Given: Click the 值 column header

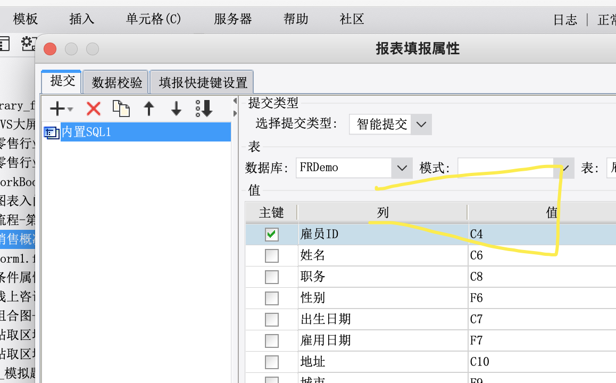Looking at the screenshot, I should pyautogui.click(x=552, y=213).
